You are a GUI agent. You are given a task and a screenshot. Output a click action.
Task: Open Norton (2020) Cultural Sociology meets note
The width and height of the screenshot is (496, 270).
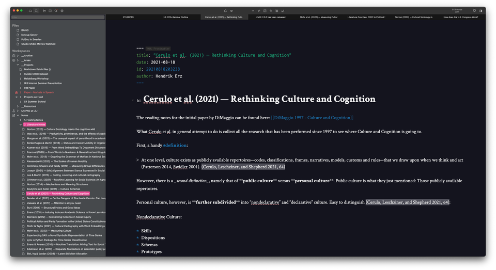pyautogui.click(x=61, y=129)
